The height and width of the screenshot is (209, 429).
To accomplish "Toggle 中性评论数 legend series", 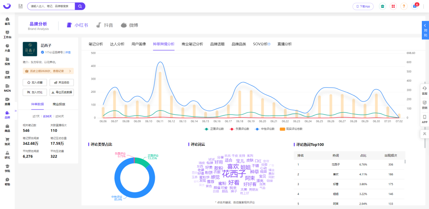I will [x=264, y=128].
